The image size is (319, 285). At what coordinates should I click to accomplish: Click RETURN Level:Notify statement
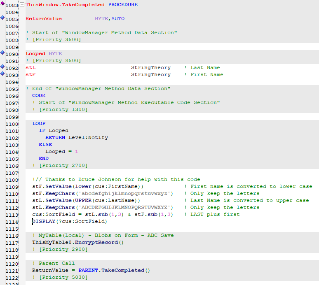pos(77,137)
